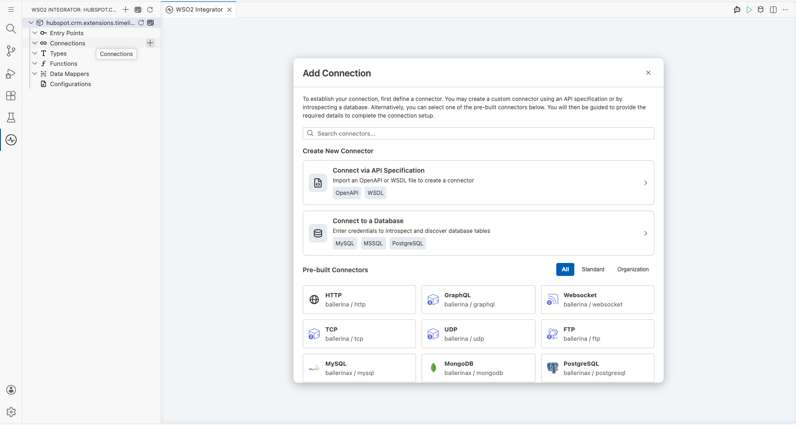Open Source Control view
This screenshot has height=425, width=796.
point(11,51)
